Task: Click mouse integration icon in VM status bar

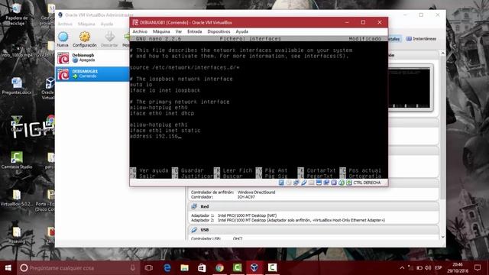Action: coord(342,183)
